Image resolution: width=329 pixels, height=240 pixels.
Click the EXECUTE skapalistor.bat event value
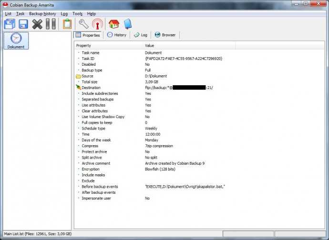185,187
